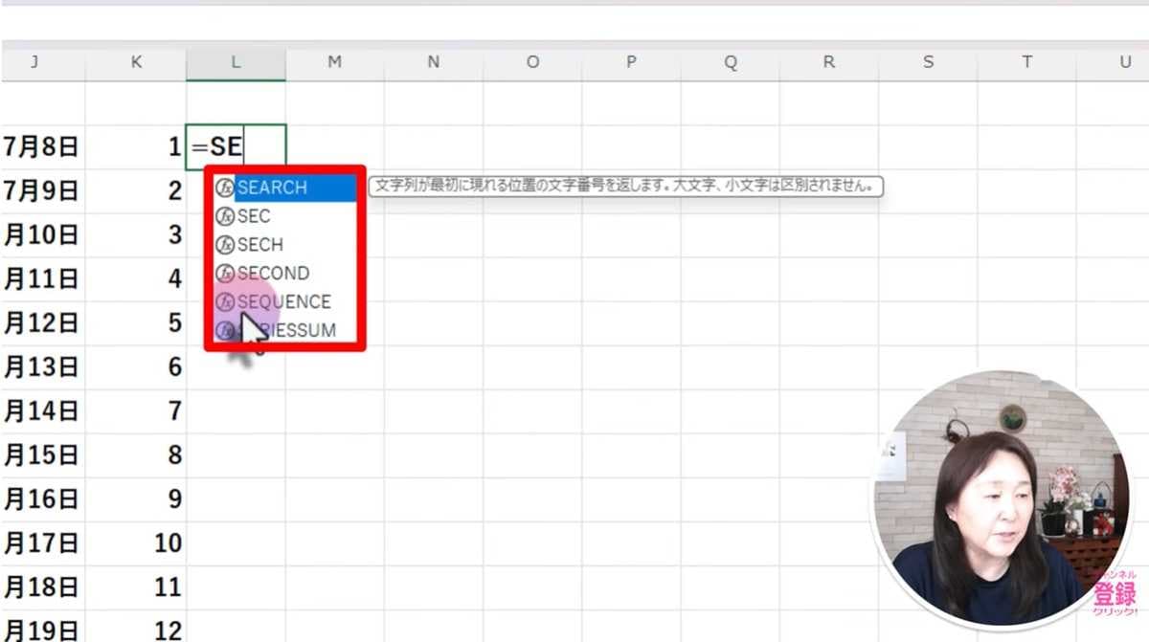This screenshot has height=642, width=1149.
Task: Choose SEQUENCE from the autocomplete list
Action: click(x=284, y=302)
